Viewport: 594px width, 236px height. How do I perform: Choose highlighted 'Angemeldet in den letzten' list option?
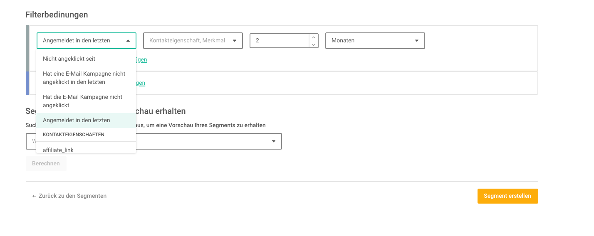pyautogui.click(x=86, y=120)
